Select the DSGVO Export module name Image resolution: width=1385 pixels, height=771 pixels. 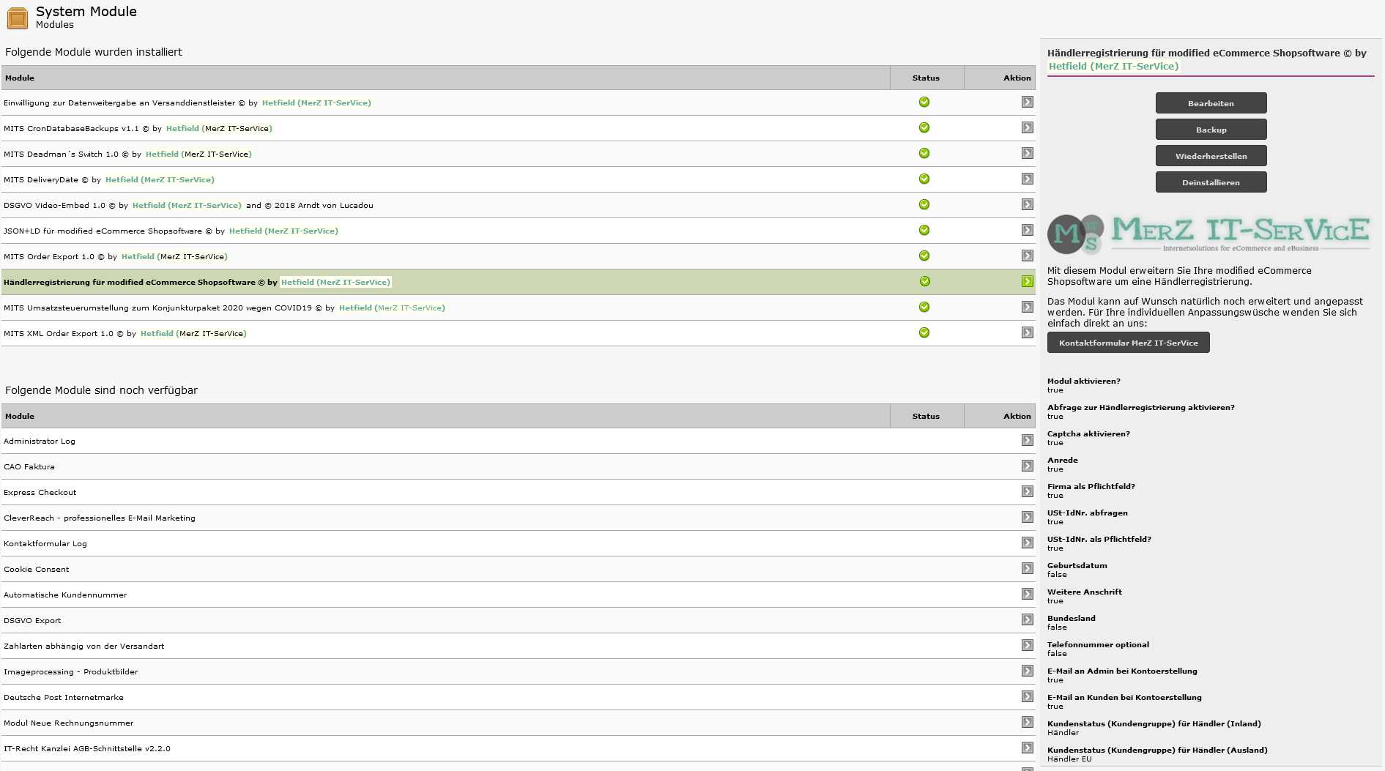32,620
